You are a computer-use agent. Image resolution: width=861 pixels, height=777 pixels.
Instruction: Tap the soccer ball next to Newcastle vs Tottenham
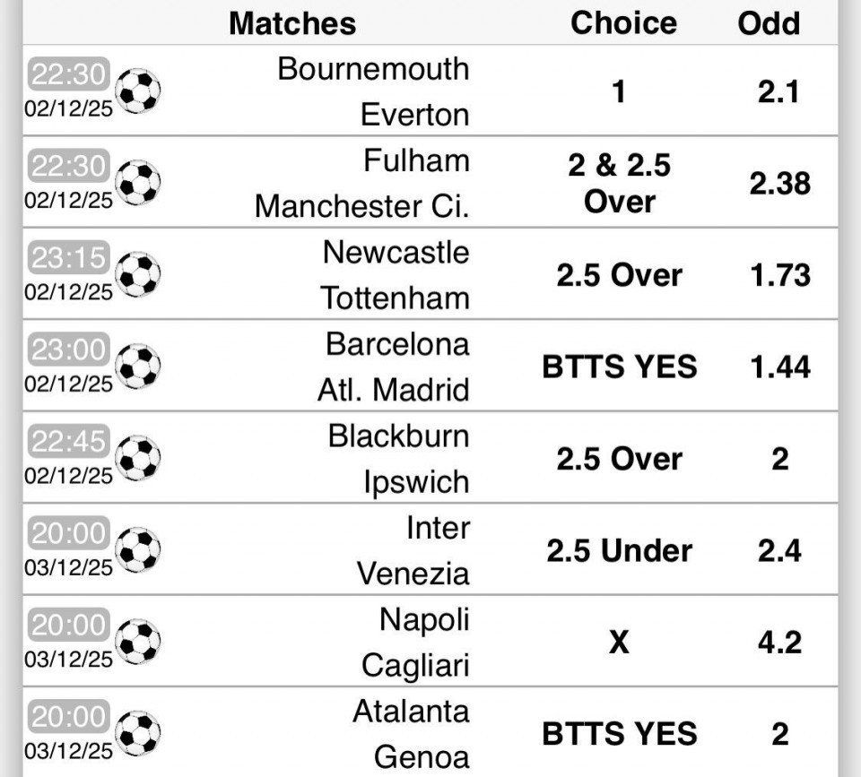140,274
